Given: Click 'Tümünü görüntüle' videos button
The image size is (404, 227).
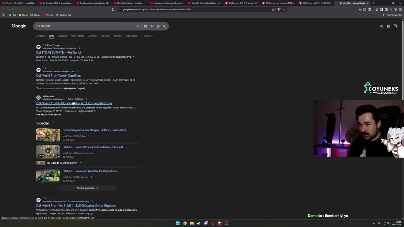Looking at the screenshot, I should point(87,188).
